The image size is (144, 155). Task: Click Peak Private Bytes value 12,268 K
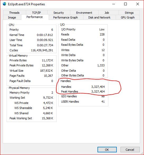47,65
